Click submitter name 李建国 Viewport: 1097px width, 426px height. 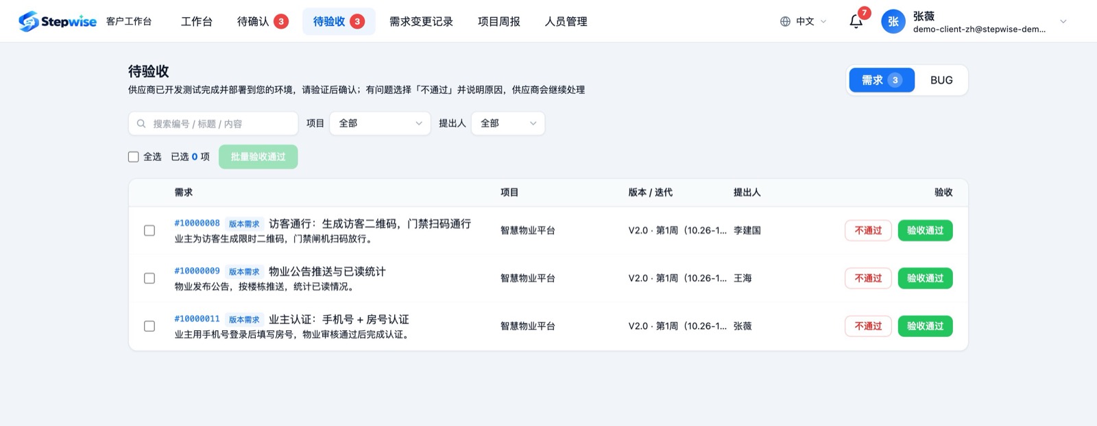point(747,231)
